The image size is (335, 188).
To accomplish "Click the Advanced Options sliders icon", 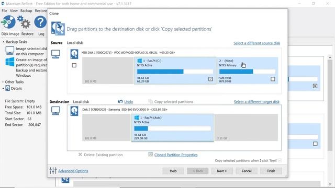I will 53,171.
